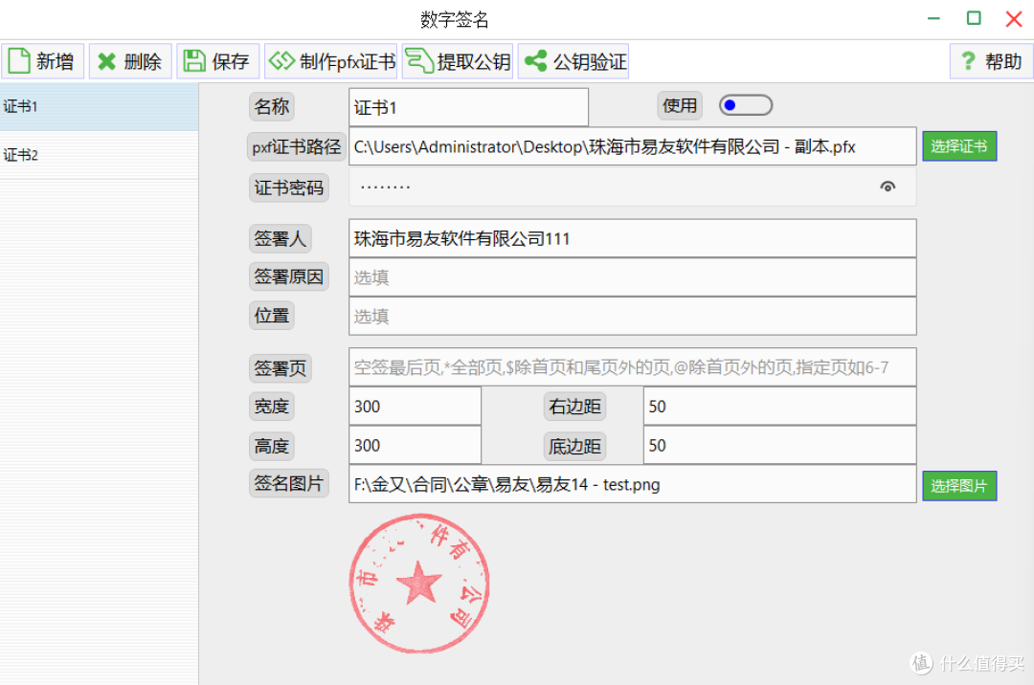Click the 新增 (new) toolbar button
The height and width of the screenshot is (685, 1034).
click(43, 61)
